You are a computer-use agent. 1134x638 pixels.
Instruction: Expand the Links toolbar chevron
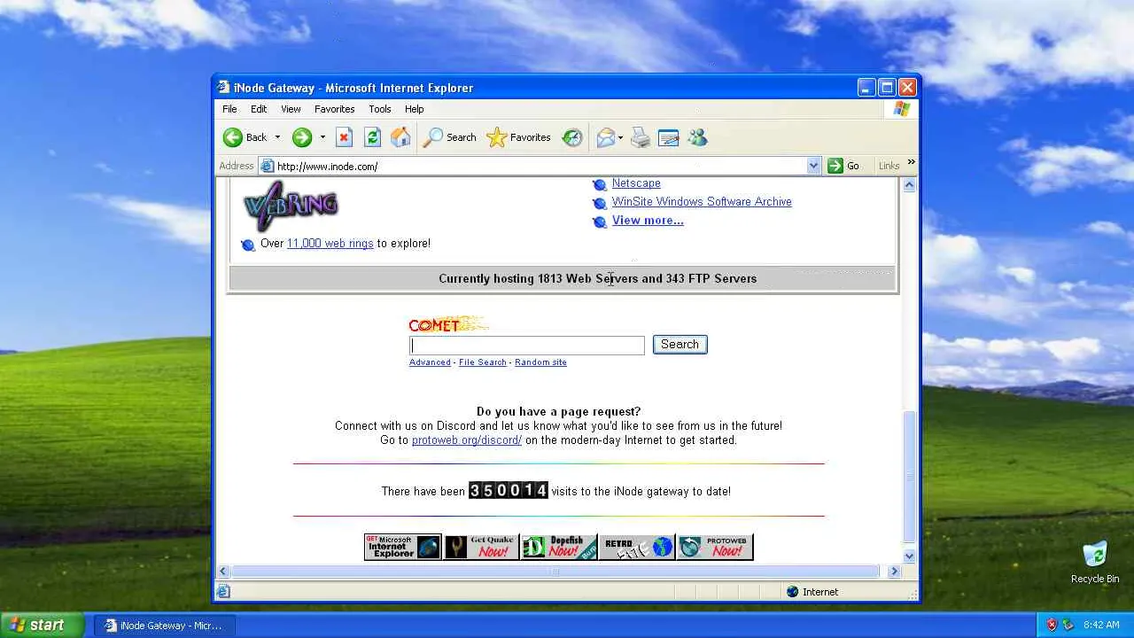[911, 162]
